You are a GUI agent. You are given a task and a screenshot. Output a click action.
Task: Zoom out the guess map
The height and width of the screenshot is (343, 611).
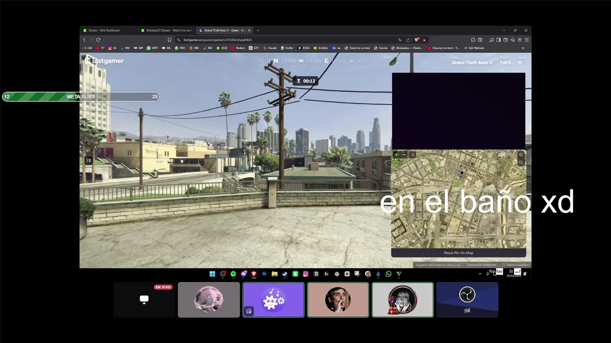[x=521, y=162]
